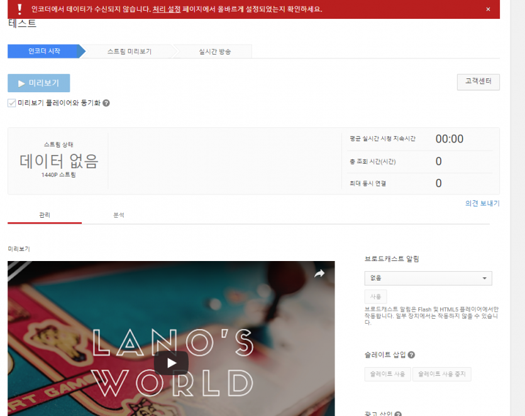The image size is (525, 416).
Task: Click the 00:00 average watch duration value
Action: pyautogui.click(x=450, y=139)
